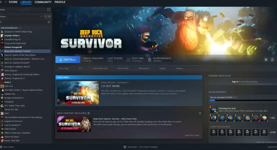This screenshot has height=150, width=277.
Task: Collapse the Uncategorized game list section
Action: pos(9,28)
